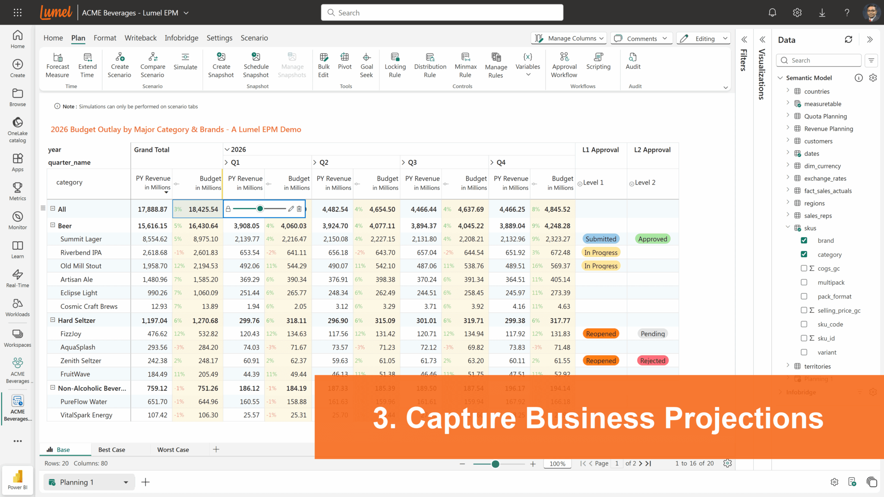Select the Forecast Measure tool
The width and height of the screenshot is (884, 497).
click(57, 65)
